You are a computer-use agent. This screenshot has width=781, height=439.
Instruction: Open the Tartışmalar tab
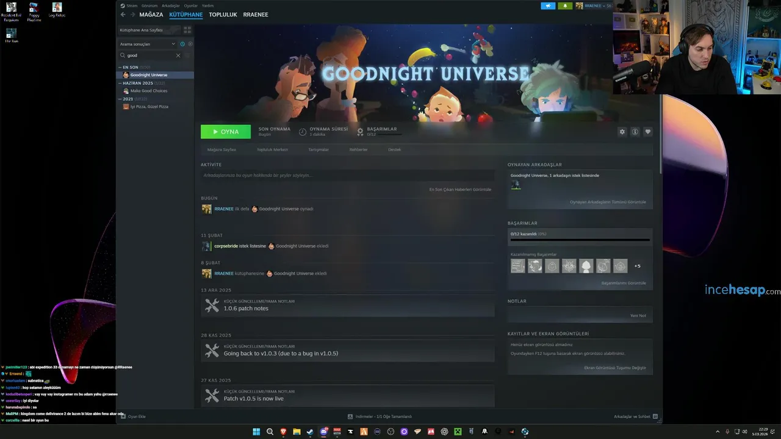tap(319, 149)
